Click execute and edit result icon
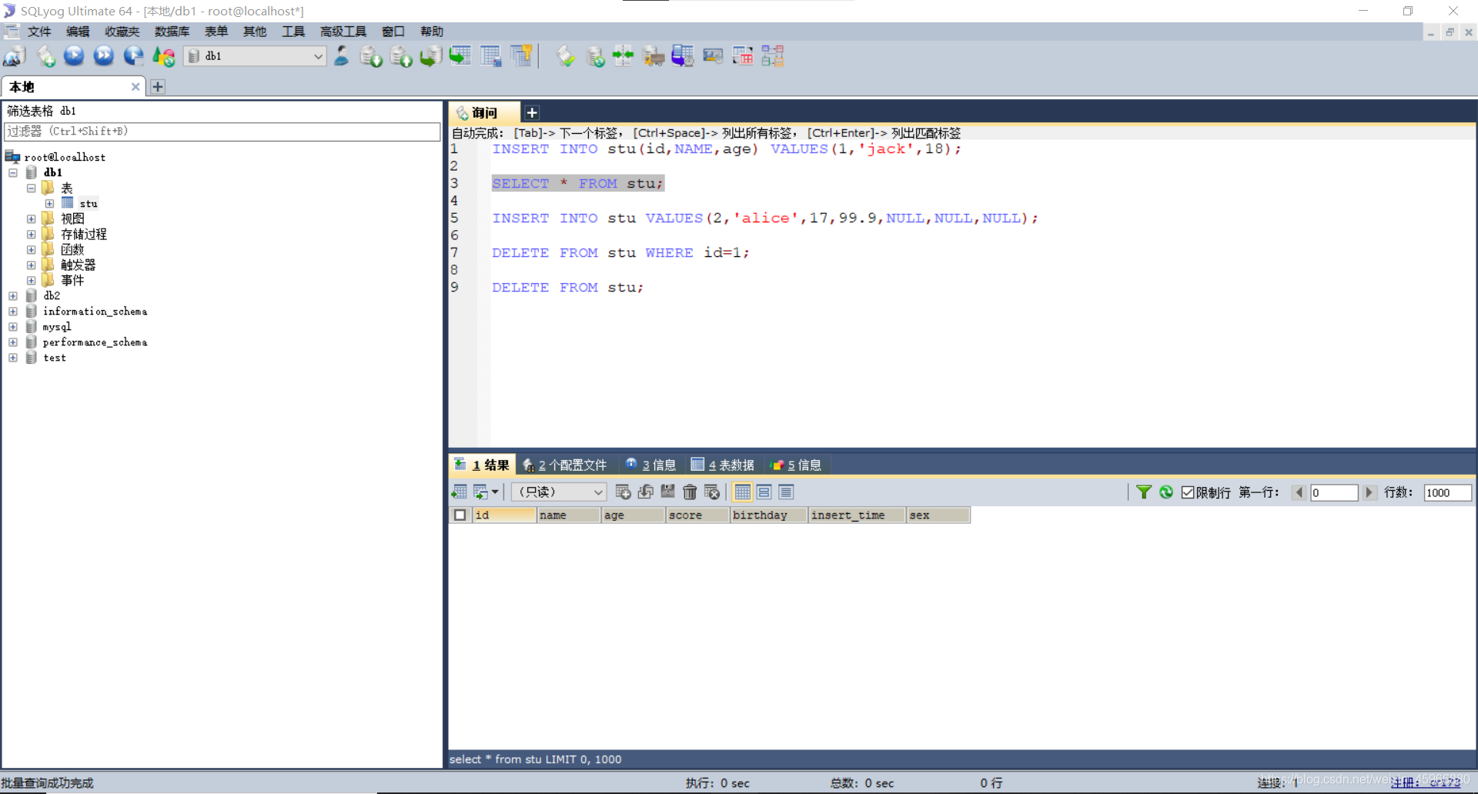 pos(133,56)
